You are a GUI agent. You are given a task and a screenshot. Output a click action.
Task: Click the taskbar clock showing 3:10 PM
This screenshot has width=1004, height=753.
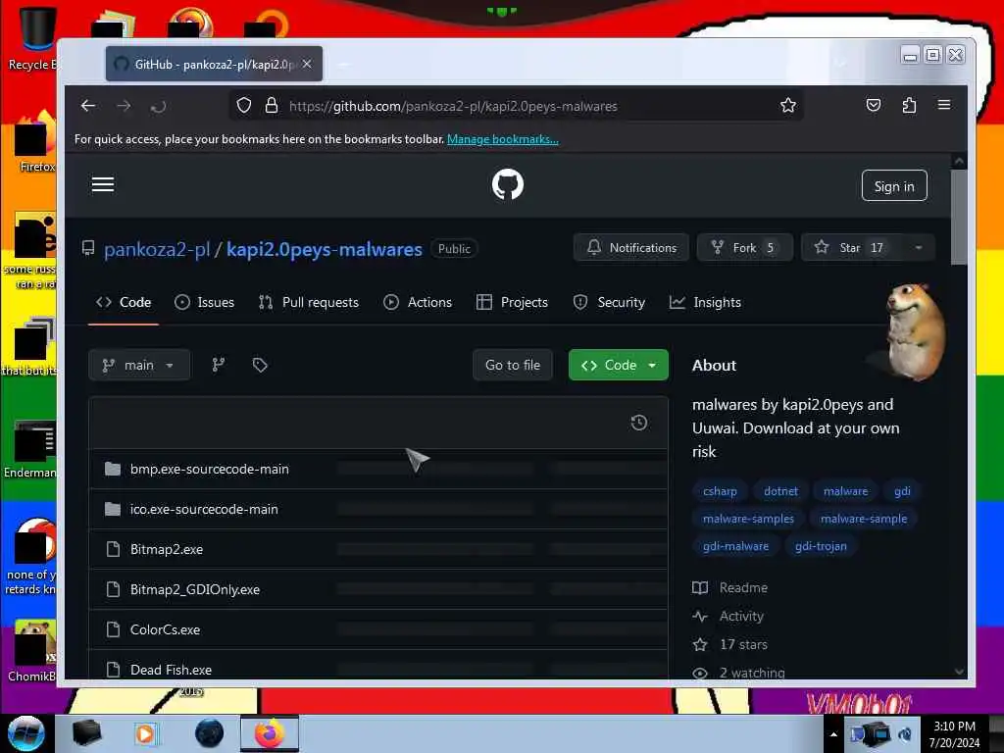pos(954,734)
